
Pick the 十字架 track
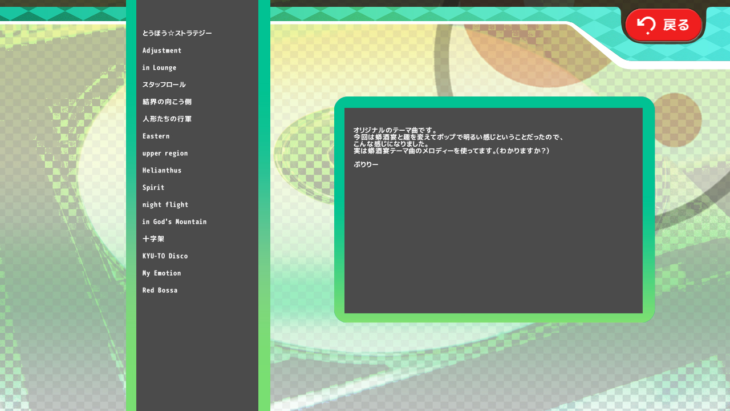tap(153, 239)
